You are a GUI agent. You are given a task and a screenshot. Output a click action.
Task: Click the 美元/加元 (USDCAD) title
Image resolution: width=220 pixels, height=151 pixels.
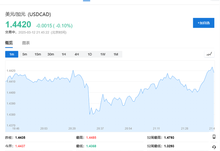[28, 14]
